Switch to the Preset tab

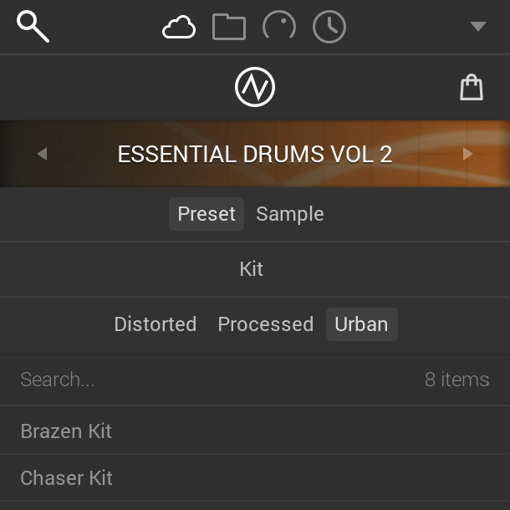(x=207, y=214)
